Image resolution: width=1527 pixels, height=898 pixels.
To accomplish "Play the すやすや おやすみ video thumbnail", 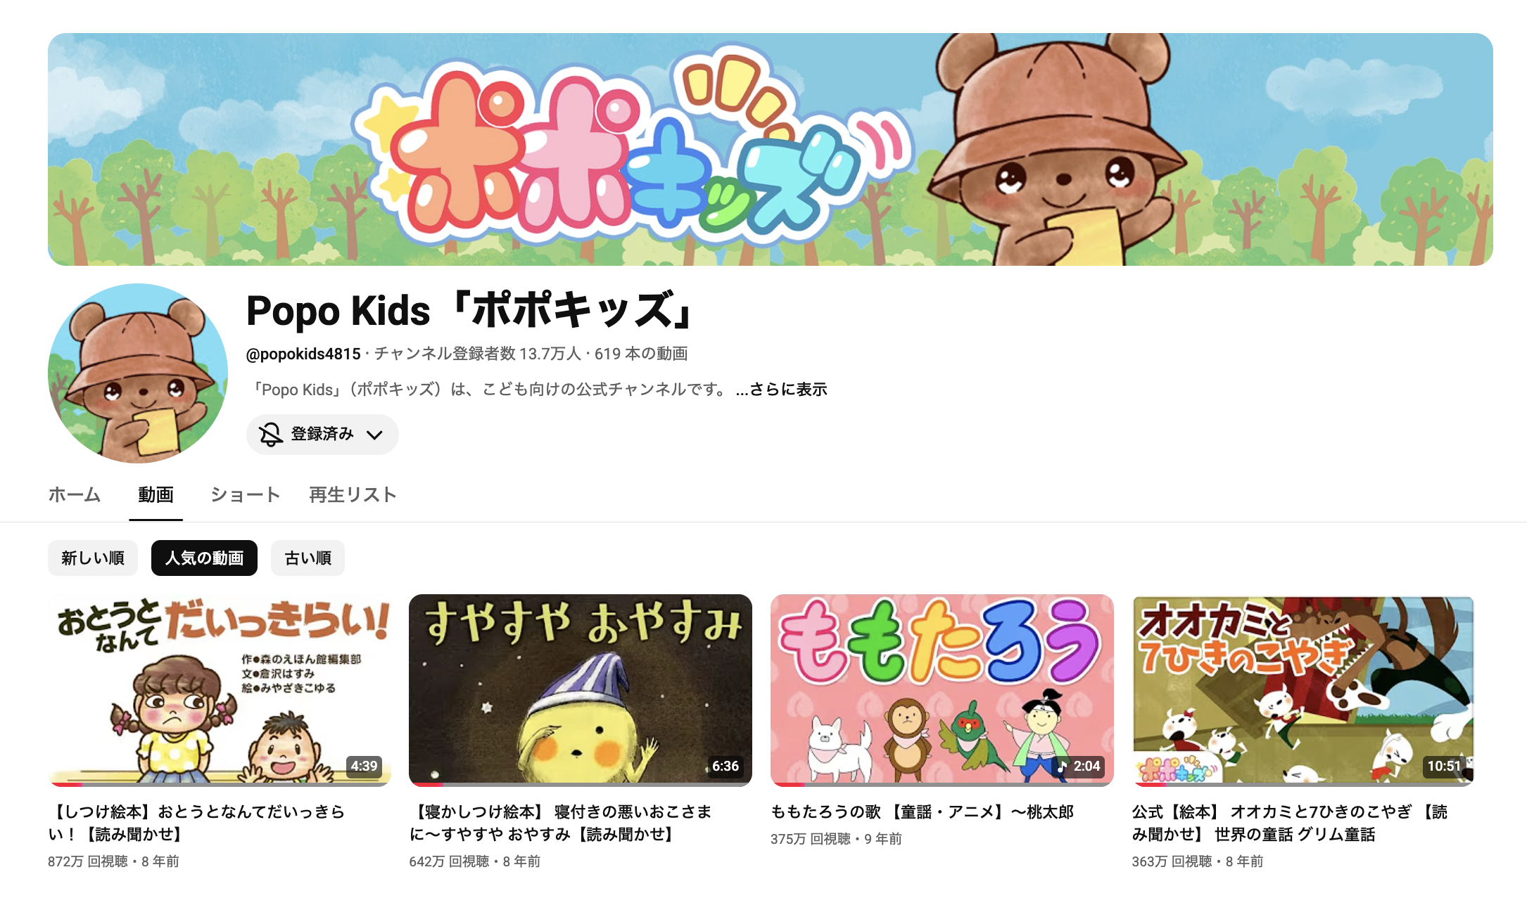I will (x=581, y=690).
